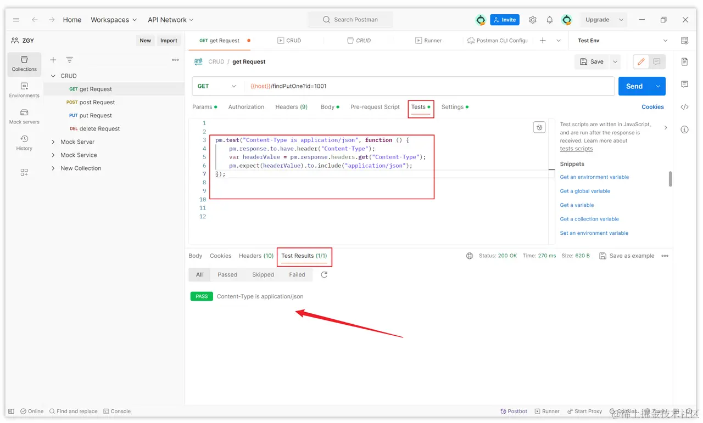Screen dimensions: 703x423
Task: Click the collections filter icon
Action: click(70, 60)
